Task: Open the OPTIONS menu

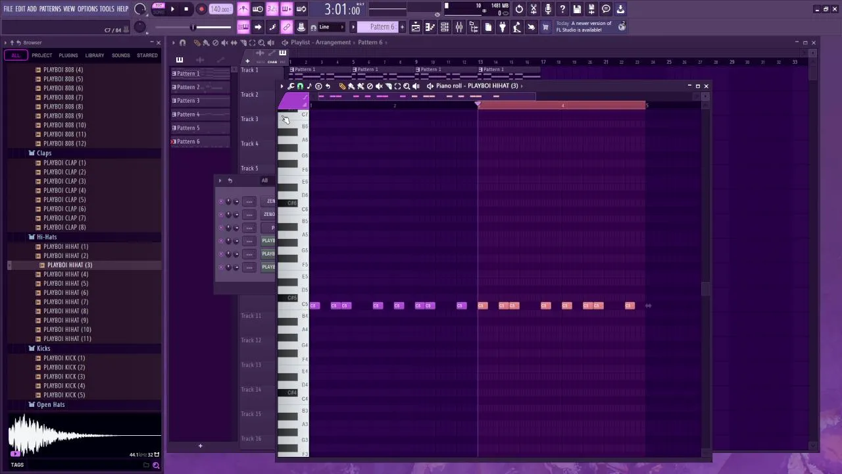Action: [x=87, y=9]
